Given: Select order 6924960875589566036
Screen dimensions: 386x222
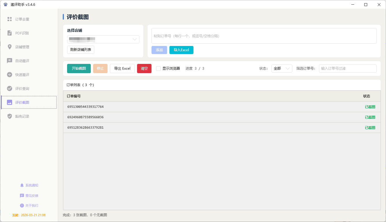Looking at the screenshot, I should [x=222, y=117].
